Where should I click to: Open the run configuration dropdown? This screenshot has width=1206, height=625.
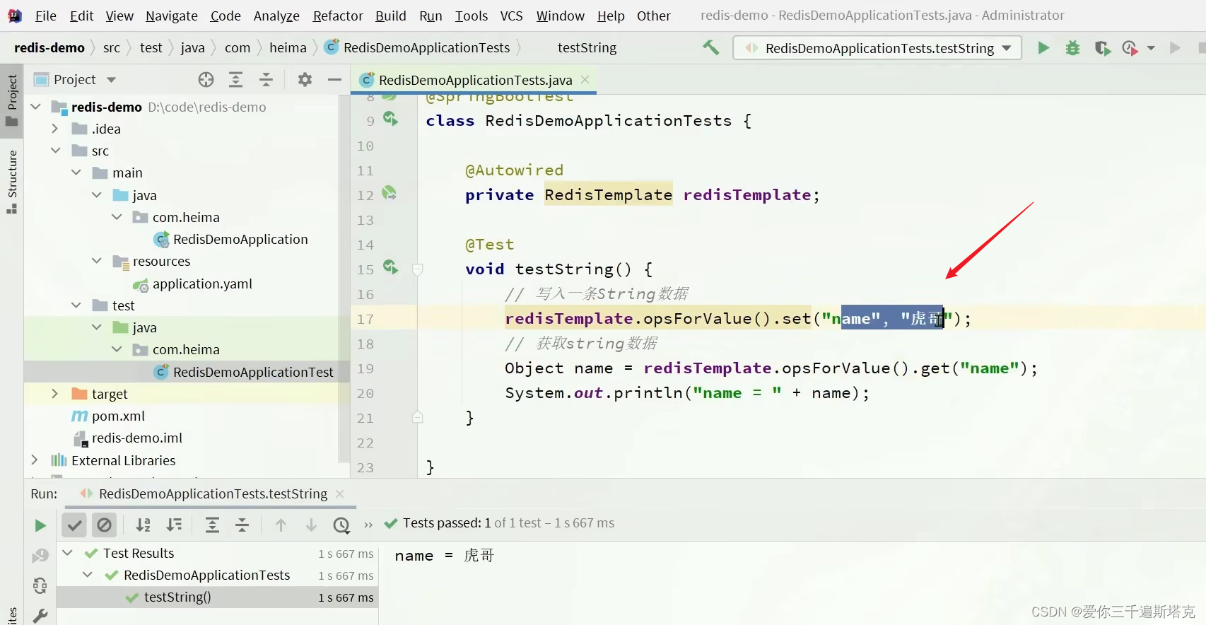877,48
